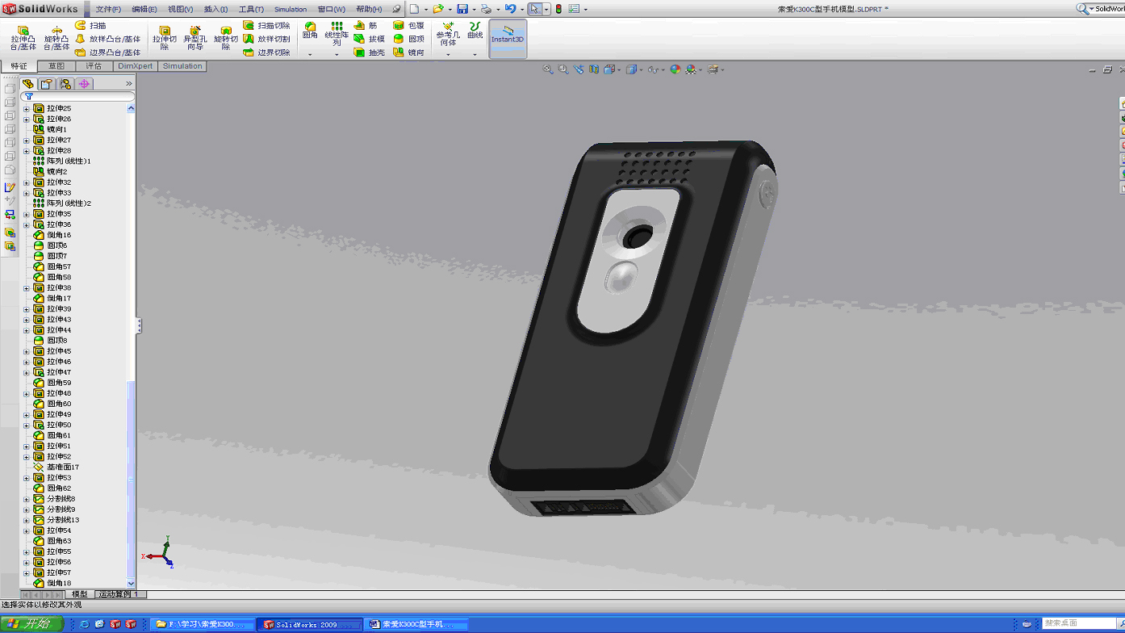Open the 参考几何体 dropdown arrow
The height and width of the screenshot is (633, 1125).
[448, 54]
